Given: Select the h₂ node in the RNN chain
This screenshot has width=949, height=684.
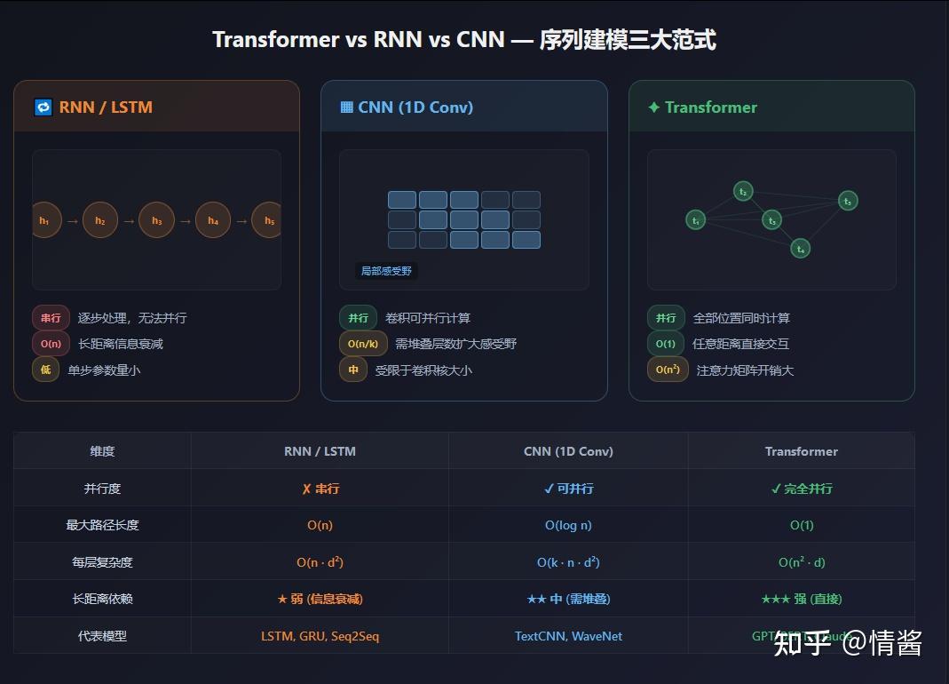Looking at the screenshot, I should coord(100,220).
